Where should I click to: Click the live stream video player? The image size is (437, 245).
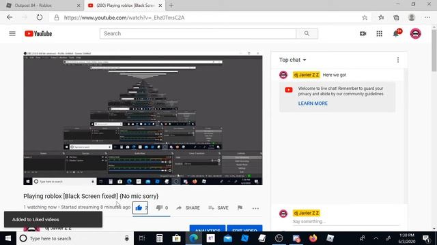[x=143, y=118]
